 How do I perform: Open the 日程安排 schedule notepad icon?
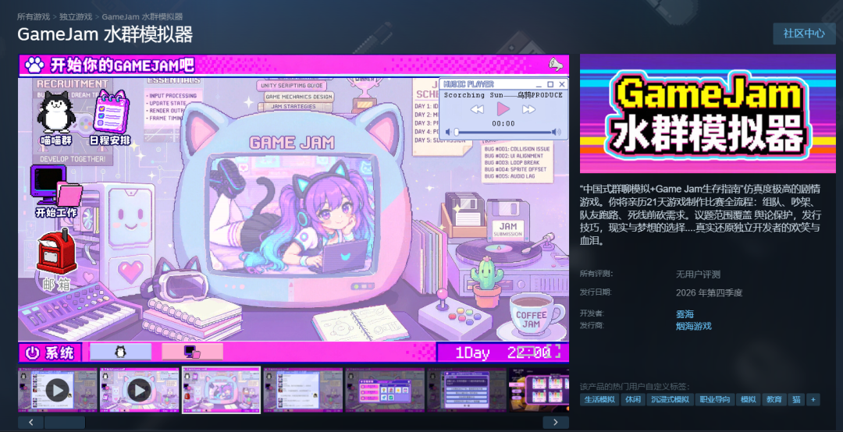[110, 118]
